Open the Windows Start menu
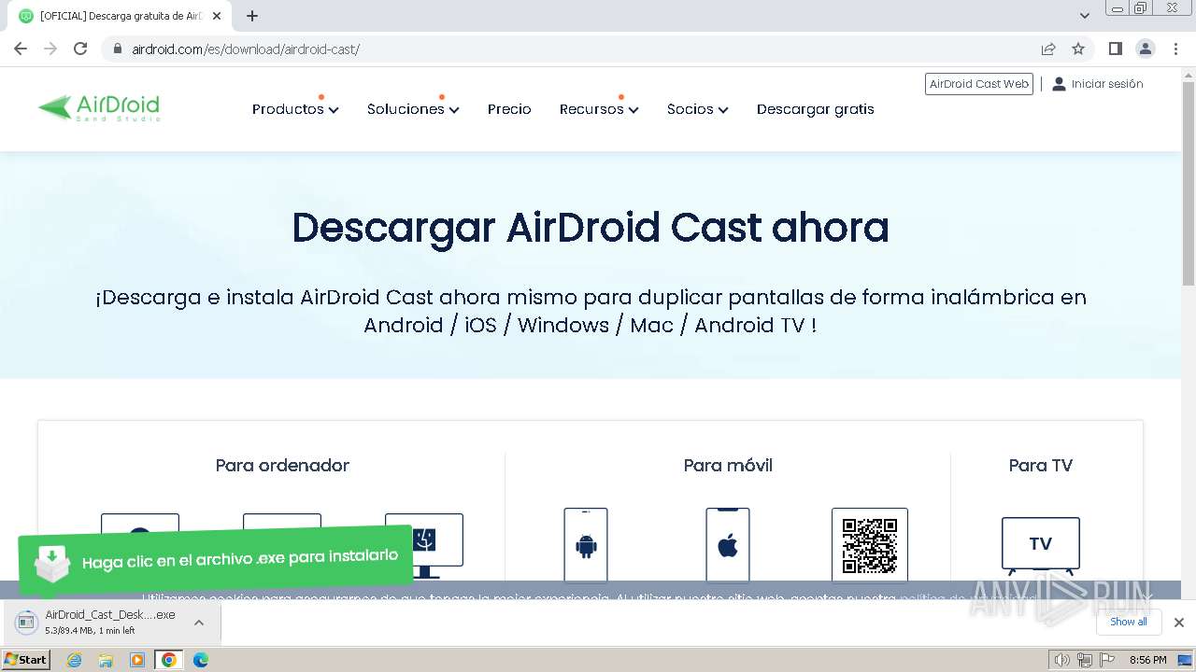The image size is (1196, 672). click(25, 660)
